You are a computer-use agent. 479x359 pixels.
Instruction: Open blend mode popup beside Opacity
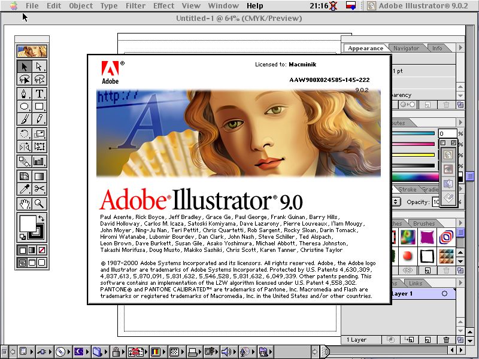(396, 202)
